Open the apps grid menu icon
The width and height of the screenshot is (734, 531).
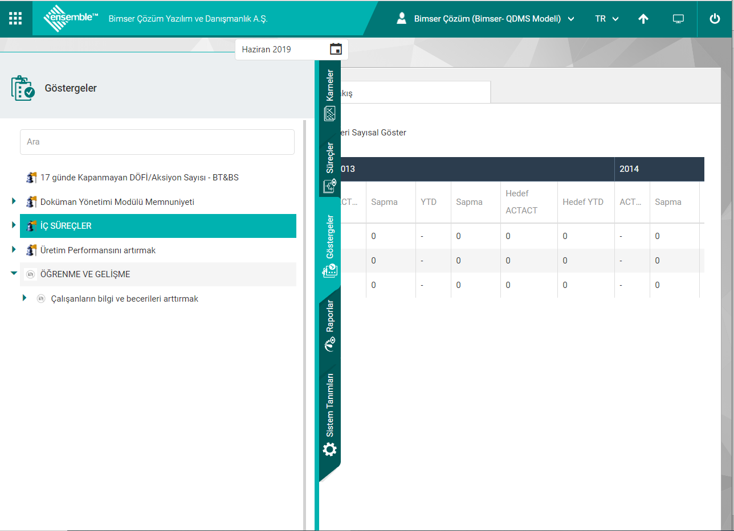pyautogui.click(x=15, y=18)
